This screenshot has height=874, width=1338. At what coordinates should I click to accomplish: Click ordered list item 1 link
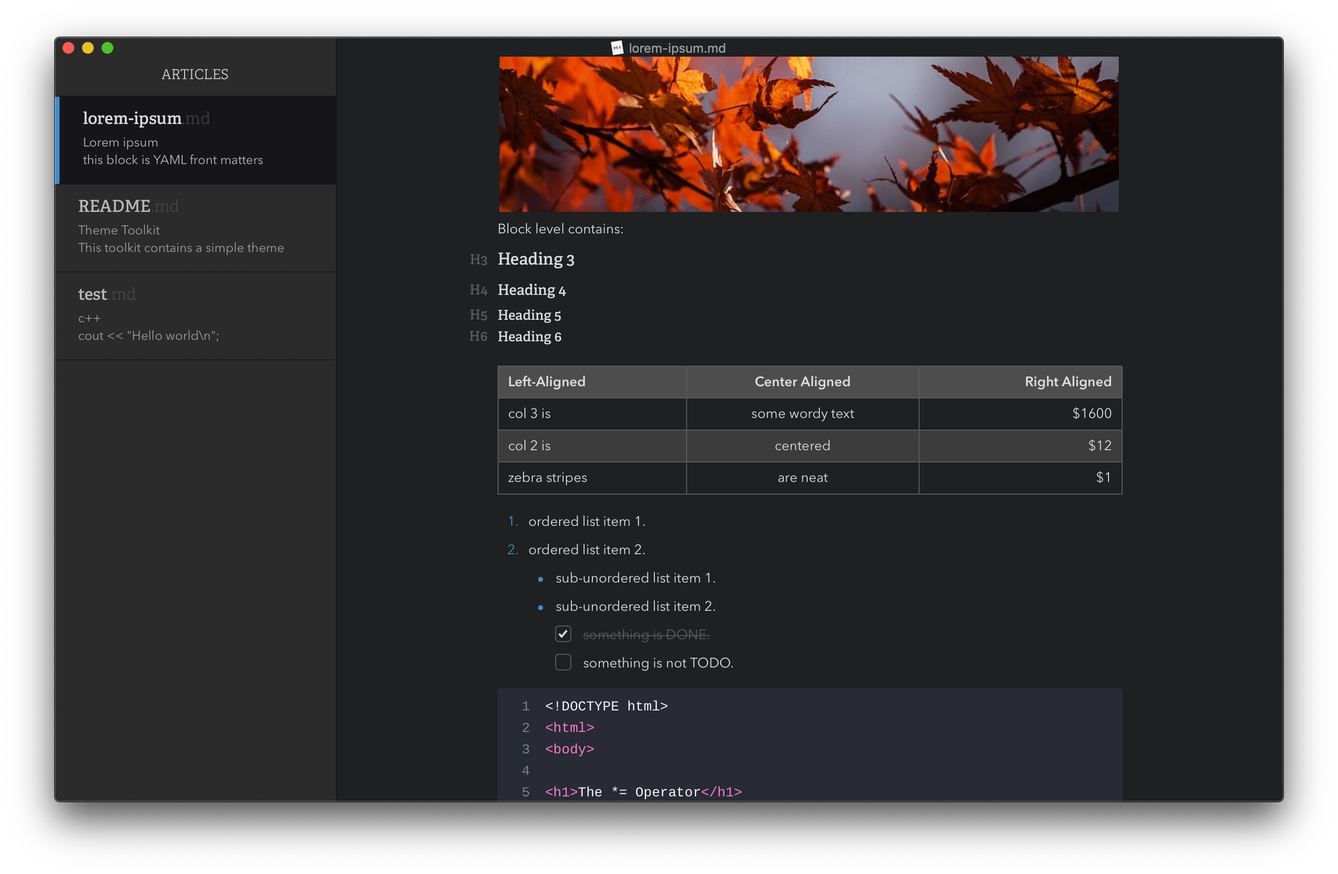pos(586,521)
